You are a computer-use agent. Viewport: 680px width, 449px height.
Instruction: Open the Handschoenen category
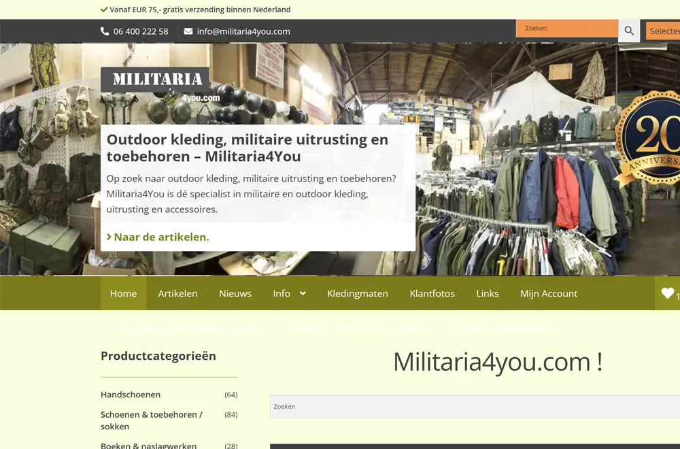(131, 395)
